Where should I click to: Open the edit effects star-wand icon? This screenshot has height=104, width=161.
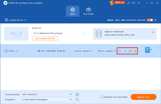pos(120,51)
